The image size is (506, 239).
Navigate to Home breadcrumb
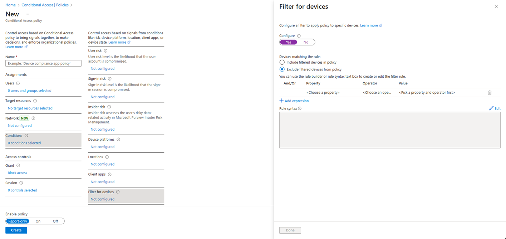click(x=10, y=5)
